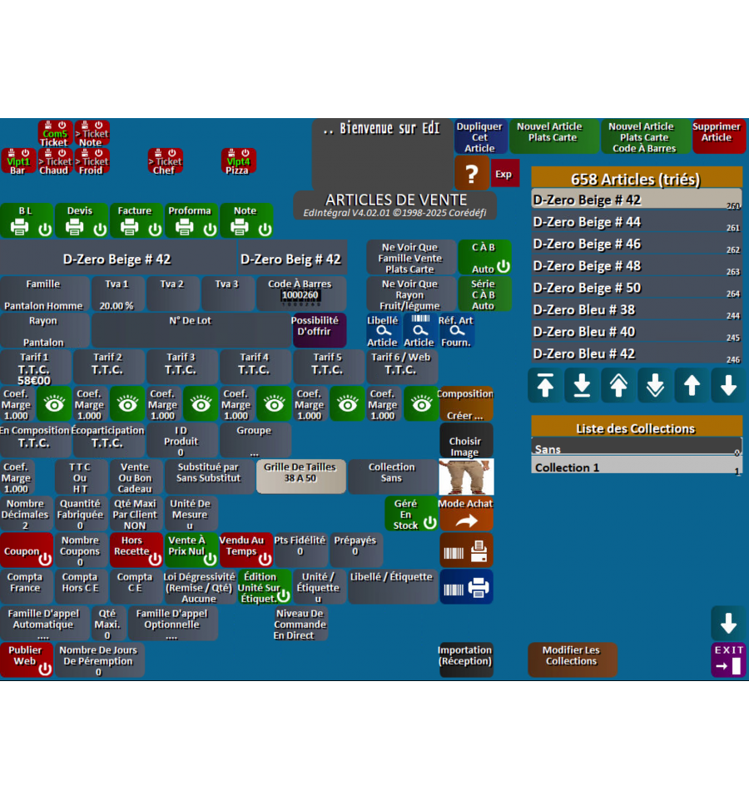Click the Supprimer Article button
The height and width of the screenshot is (800, 749).
tap(718, 136)
